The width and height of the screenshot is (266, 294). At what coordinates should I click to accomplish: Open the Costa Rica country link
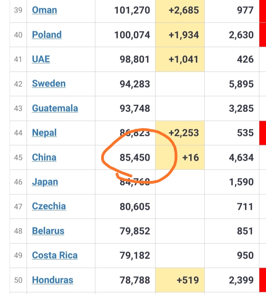click(x=55, y=255)
